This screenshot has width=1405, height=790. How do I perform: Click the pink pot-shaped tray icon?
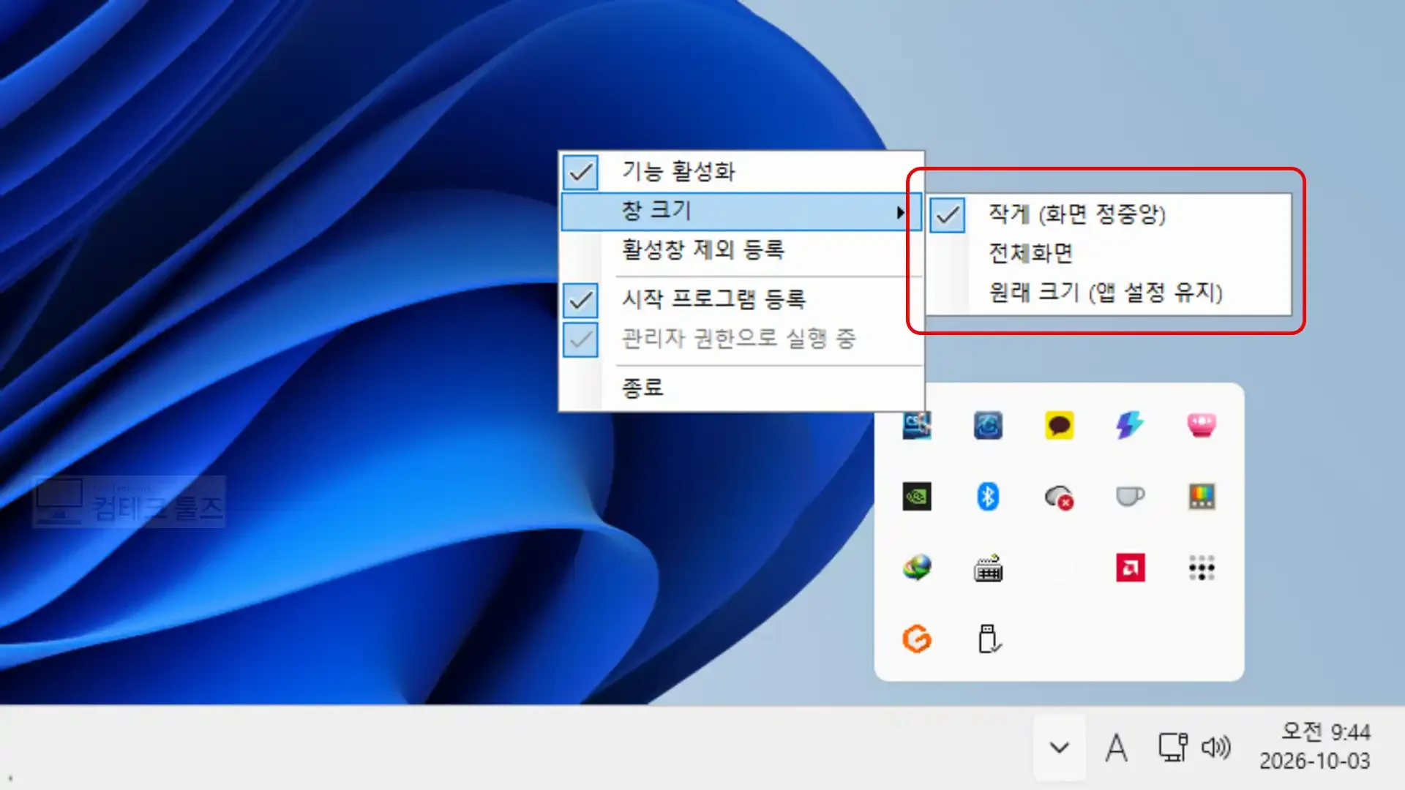click(x=1202, y=425)
